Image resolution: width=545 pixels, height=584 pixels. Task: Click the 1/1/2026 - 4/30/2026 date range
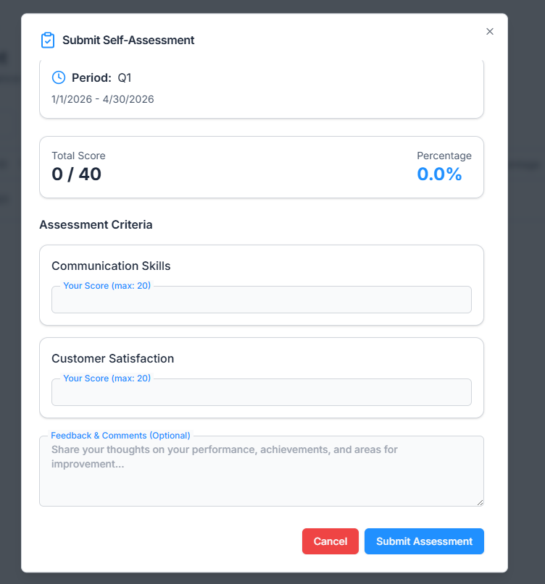point(103,99)
